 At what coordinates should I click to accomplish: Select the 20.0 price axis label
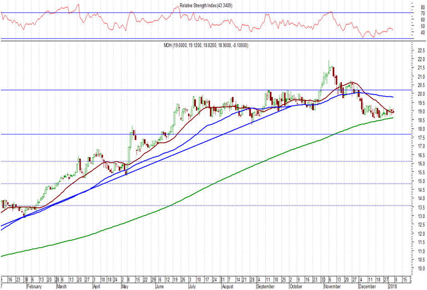(421, 94)
